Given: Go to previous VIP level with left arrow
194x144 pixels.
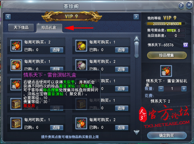Looking at the screenshot, I should pos(8,17).
